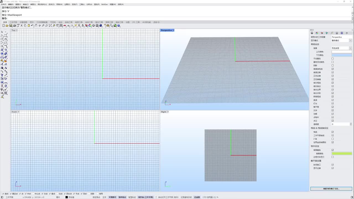Image resolution: width=354 pixels, height=199 pixels.
Task: Click the 上方颜色 white color swatch
Action: pyautogui.click(x=342, y=52)
